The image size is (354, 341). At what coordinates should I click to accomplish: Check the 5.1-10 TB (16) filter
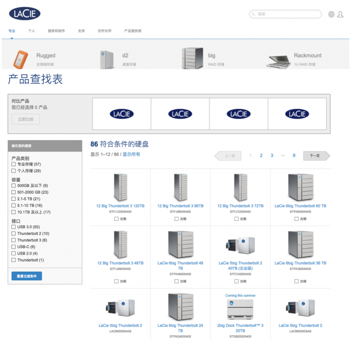click(x=13, y=205)
